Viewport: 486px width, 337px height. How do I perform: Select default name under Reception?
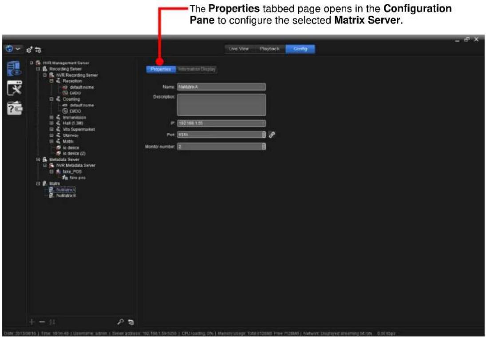click(82, 87)
